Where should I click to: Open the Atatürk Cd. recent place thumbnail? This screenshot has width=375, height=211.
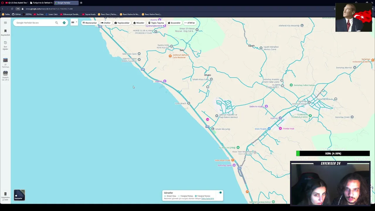[5, 73]
